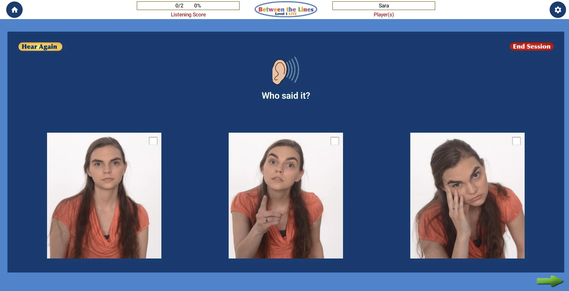Go to the home screen icon
The image size is (569, 291).
click(x=14, y=10)
